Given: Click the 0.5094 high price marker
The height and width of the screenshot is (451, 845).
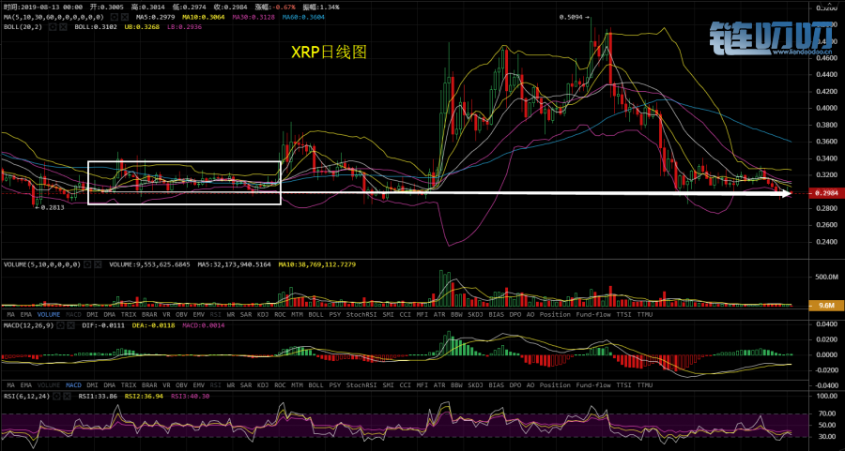Looking at the screenshot, I should (x=575, y=17).
